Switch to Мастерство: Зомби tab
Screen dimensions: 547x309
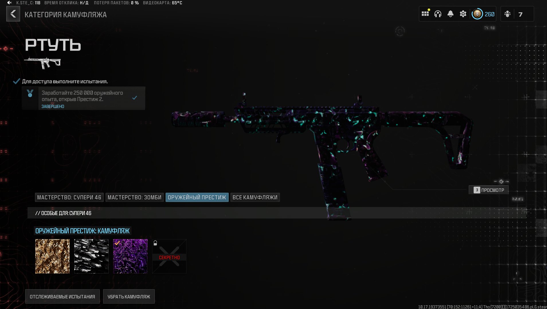pyautogui.click(x=134, y=197)
